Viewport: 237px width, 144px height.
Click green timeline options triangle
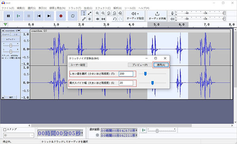pyautogui.click(x=5, y=25)
